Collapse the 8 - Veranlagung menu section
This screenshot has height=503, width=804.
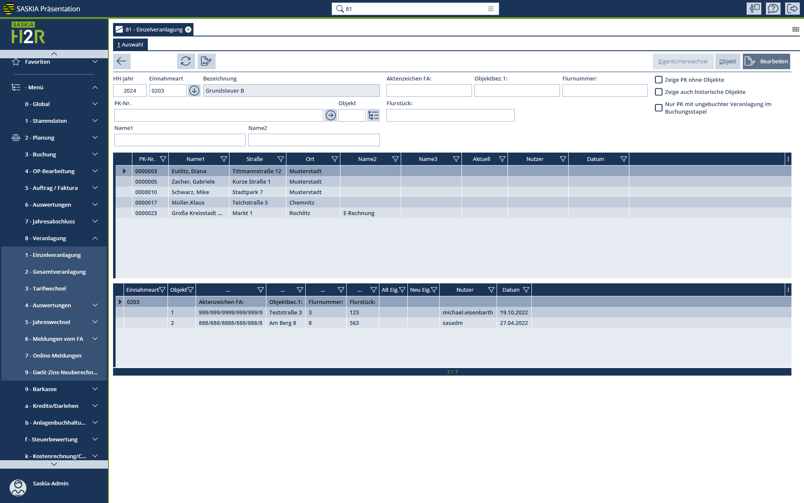point(95,238)
